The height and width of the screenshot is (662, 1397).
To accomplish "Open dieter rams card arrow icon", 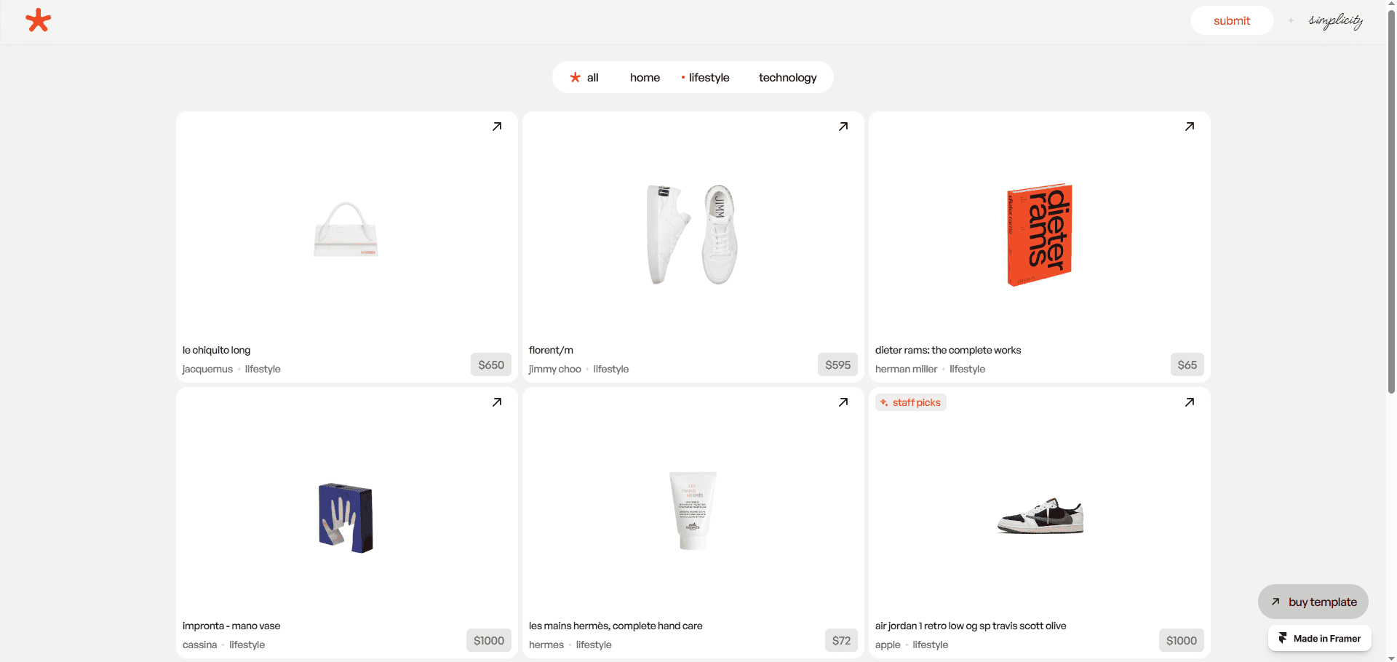I will pos(1190,127).
